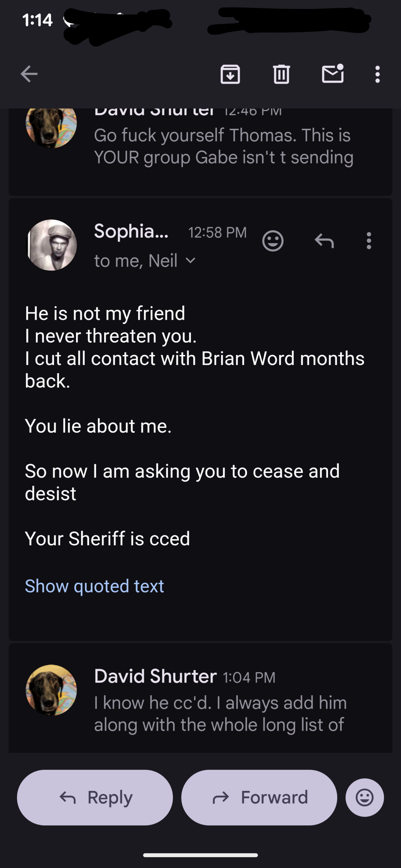Tap Sophia's sender name in the header
This screenshot has width=401, height=868.
(x=131, y=232)
